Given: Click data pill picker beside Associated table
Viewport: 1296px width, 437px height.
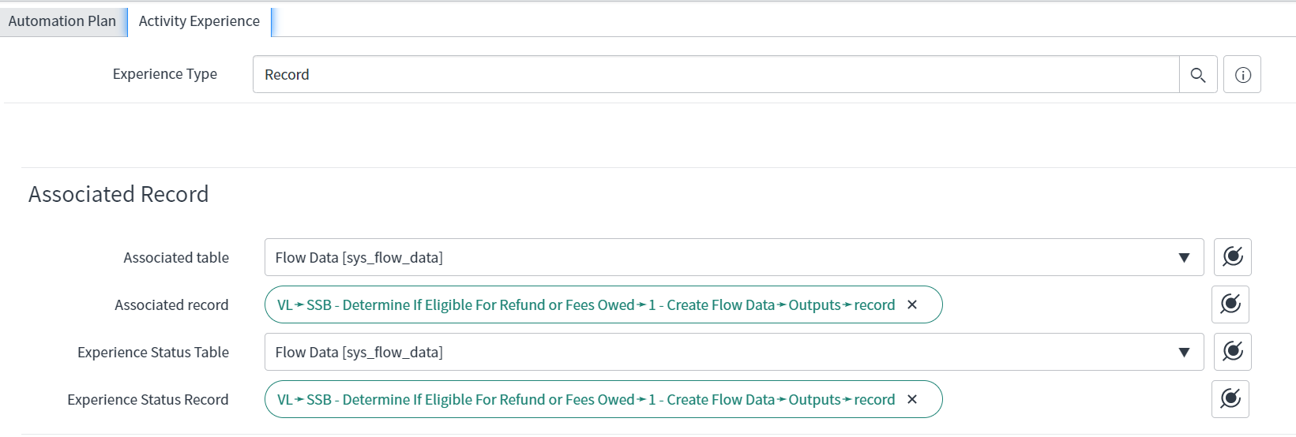Looking at the screenshot, I should click(1232, 257).
